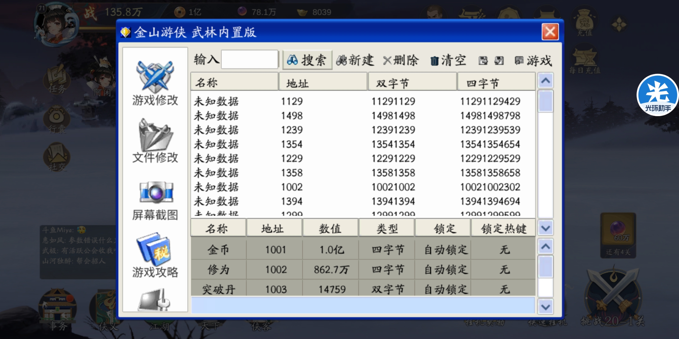The width and height of the screenshot is (679, 339).
Task: Click the 屏幕截图 screenshot camera icon
Action: click(x=155, y=201)
